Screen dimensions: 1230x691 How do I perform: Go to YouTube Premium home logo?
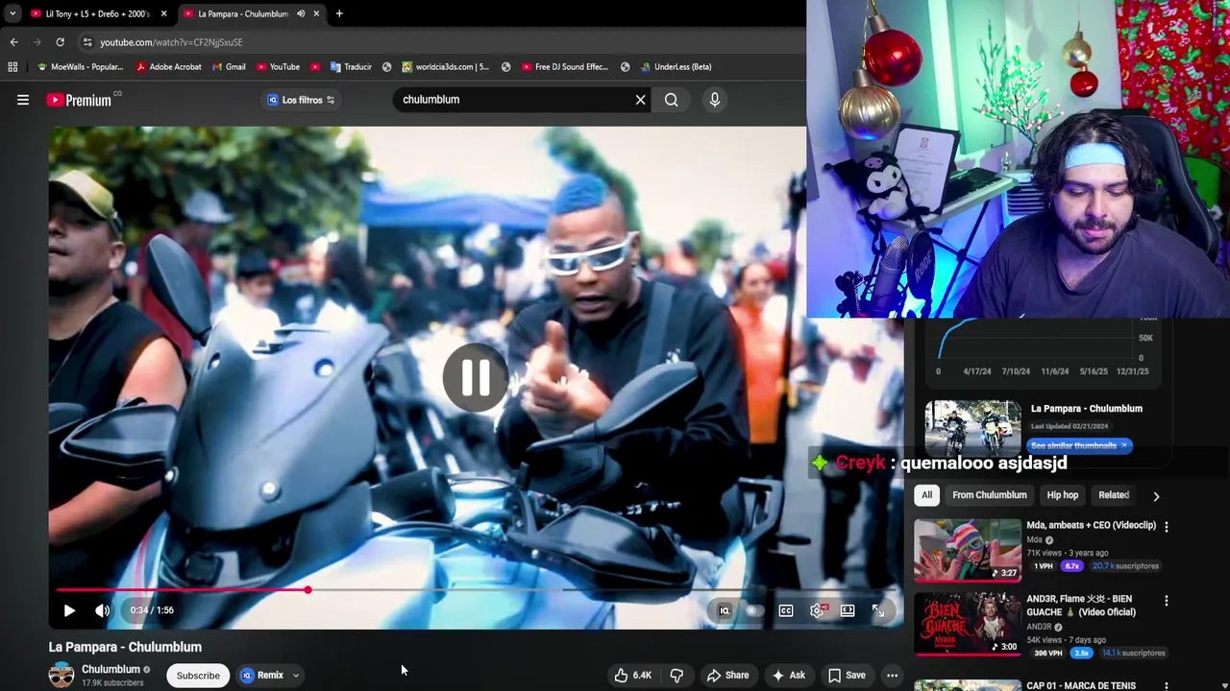point(79,100)
